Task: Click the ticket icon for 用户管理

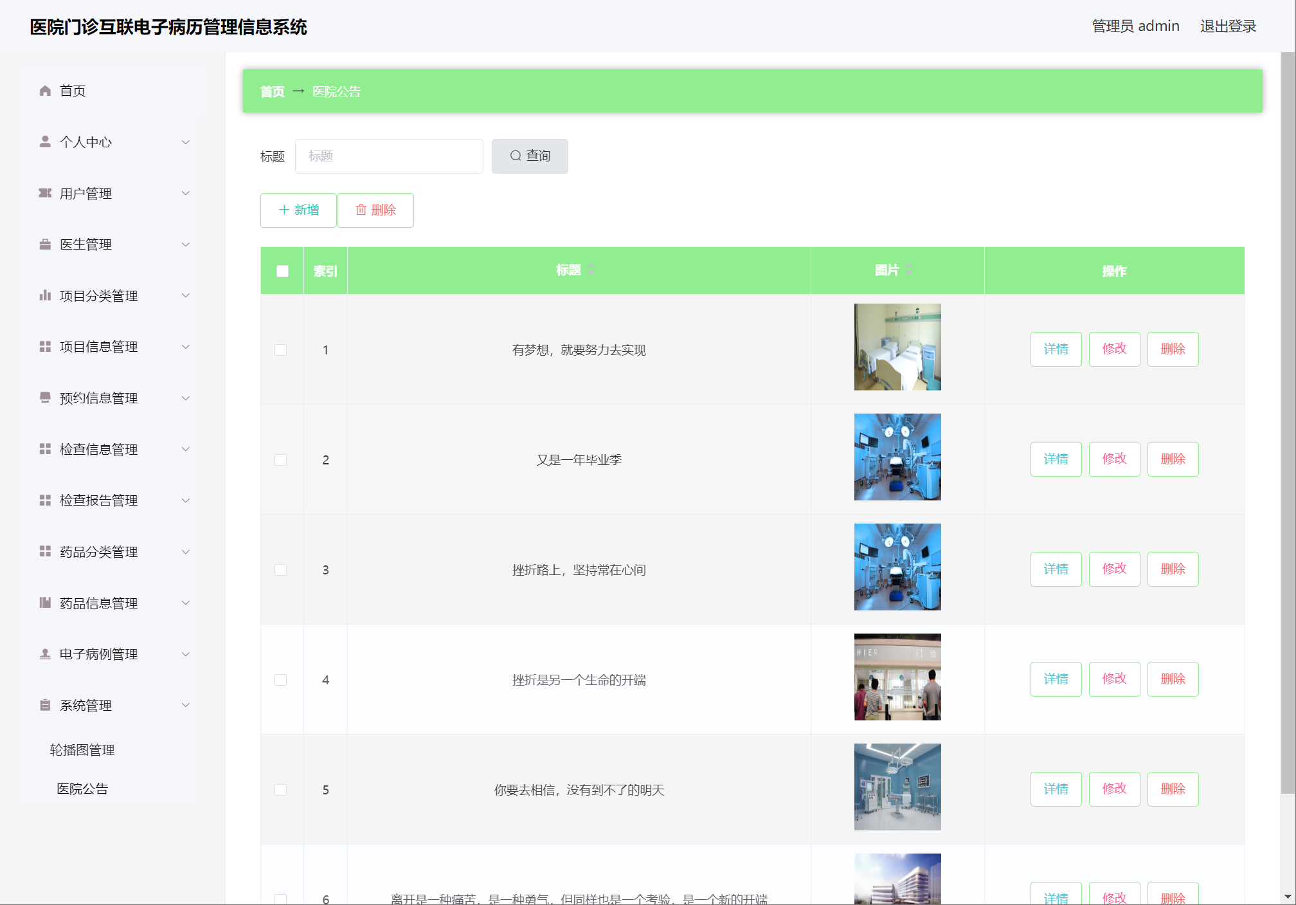Action: click(x=45, y=193)
